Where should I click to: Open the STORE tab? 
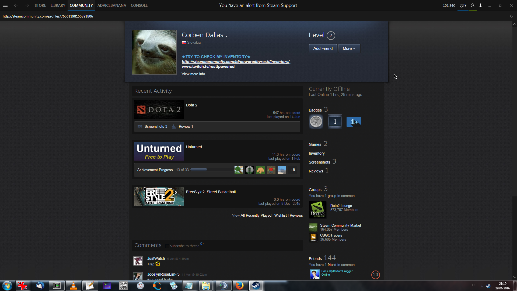tap(40, 5)
